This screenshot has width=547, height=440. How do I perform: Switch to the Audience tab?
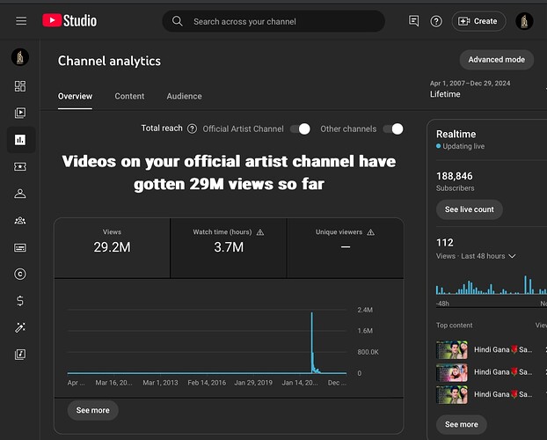point(184,96)
